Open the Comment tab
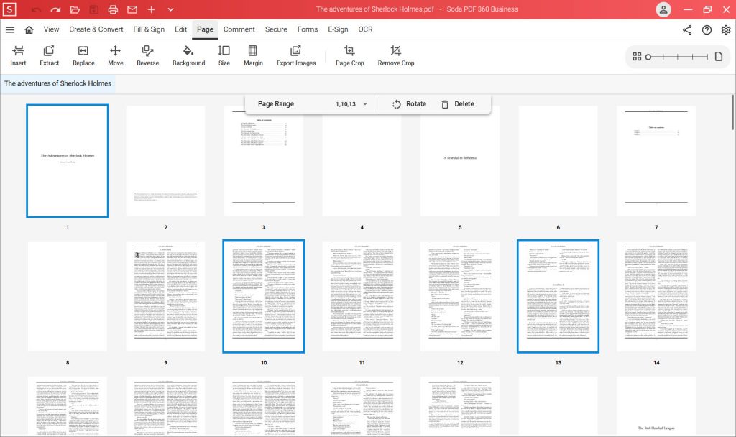This screenshot has width=736, height=437. (x=239, y=29)
